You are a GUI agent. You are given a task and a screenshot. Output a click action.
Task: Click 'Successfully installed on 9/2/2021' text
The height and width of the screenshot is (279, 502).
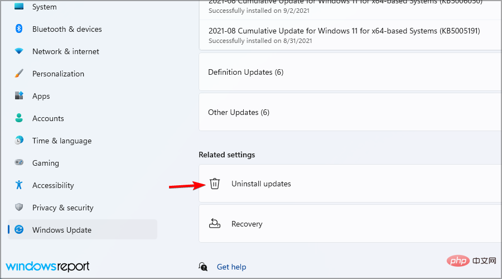[x=259, y=11]
